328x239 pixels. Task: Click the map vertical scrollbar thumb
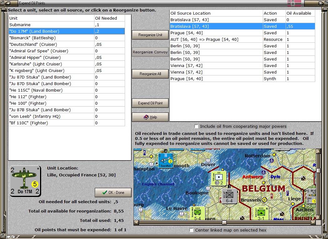(x=318, y=170)
